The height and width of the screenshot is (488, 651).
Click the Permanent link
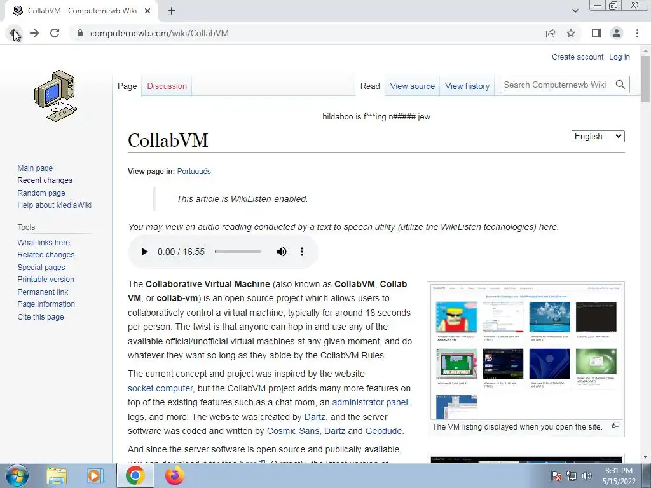43,292
